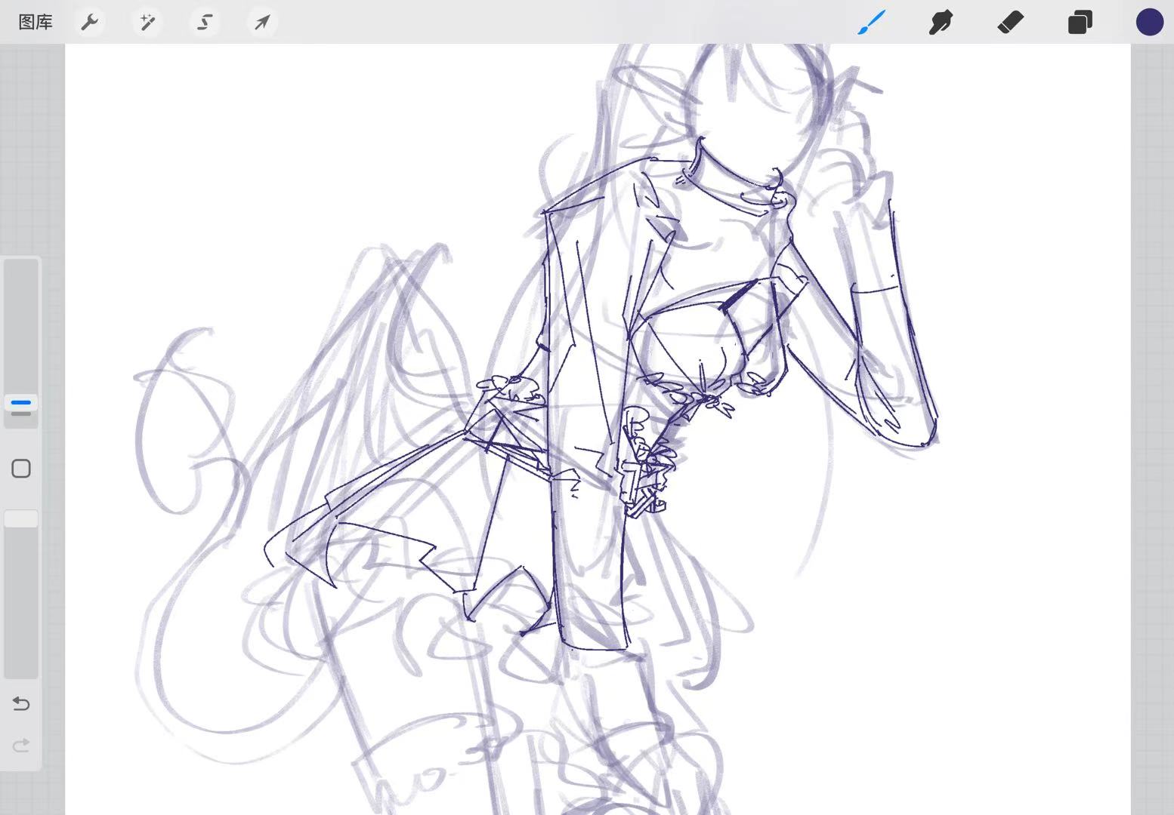Screen dimensions: 1174x815
Task: Activate the Transform arrow tool
Action: coord(262,23)
